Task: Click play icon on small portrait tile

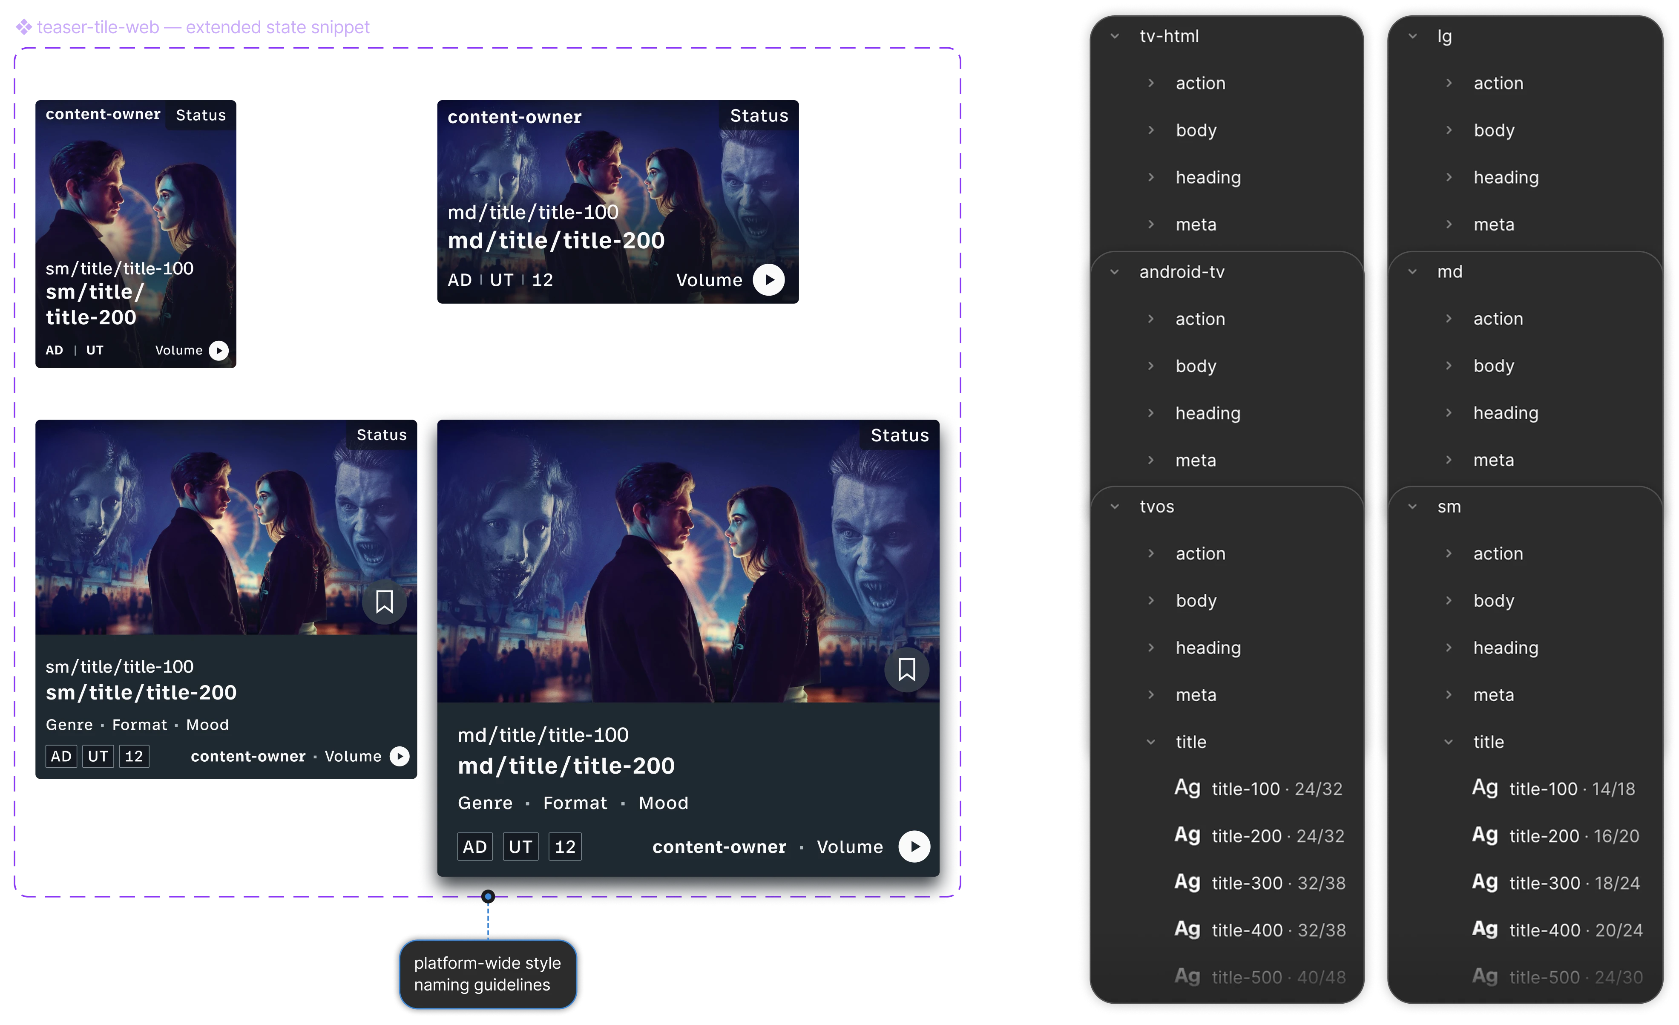Action: tap(219, 350)
